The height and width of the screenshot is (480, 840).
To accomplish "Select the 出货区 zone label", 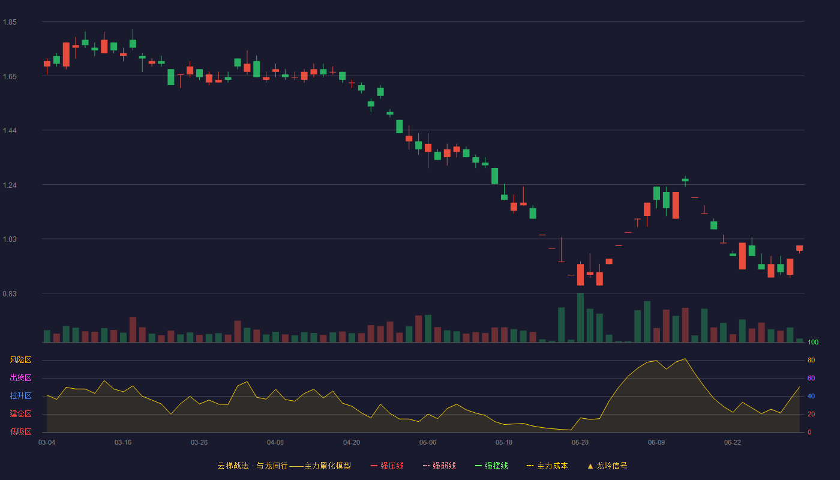I will tap(21, 378).
